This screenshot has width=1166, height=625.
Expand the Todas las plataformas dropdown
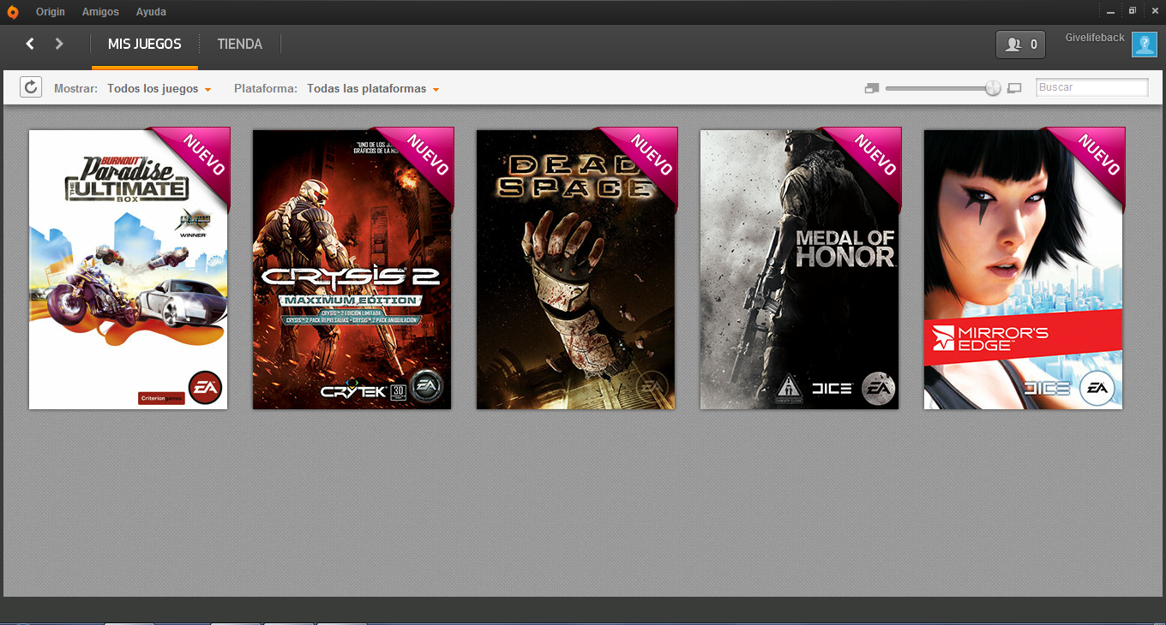[373, 88]
